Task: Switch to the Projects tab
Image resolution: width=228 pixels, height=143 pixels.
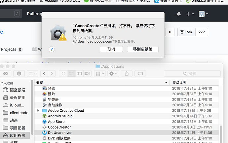Action: (x=11, y=49)
